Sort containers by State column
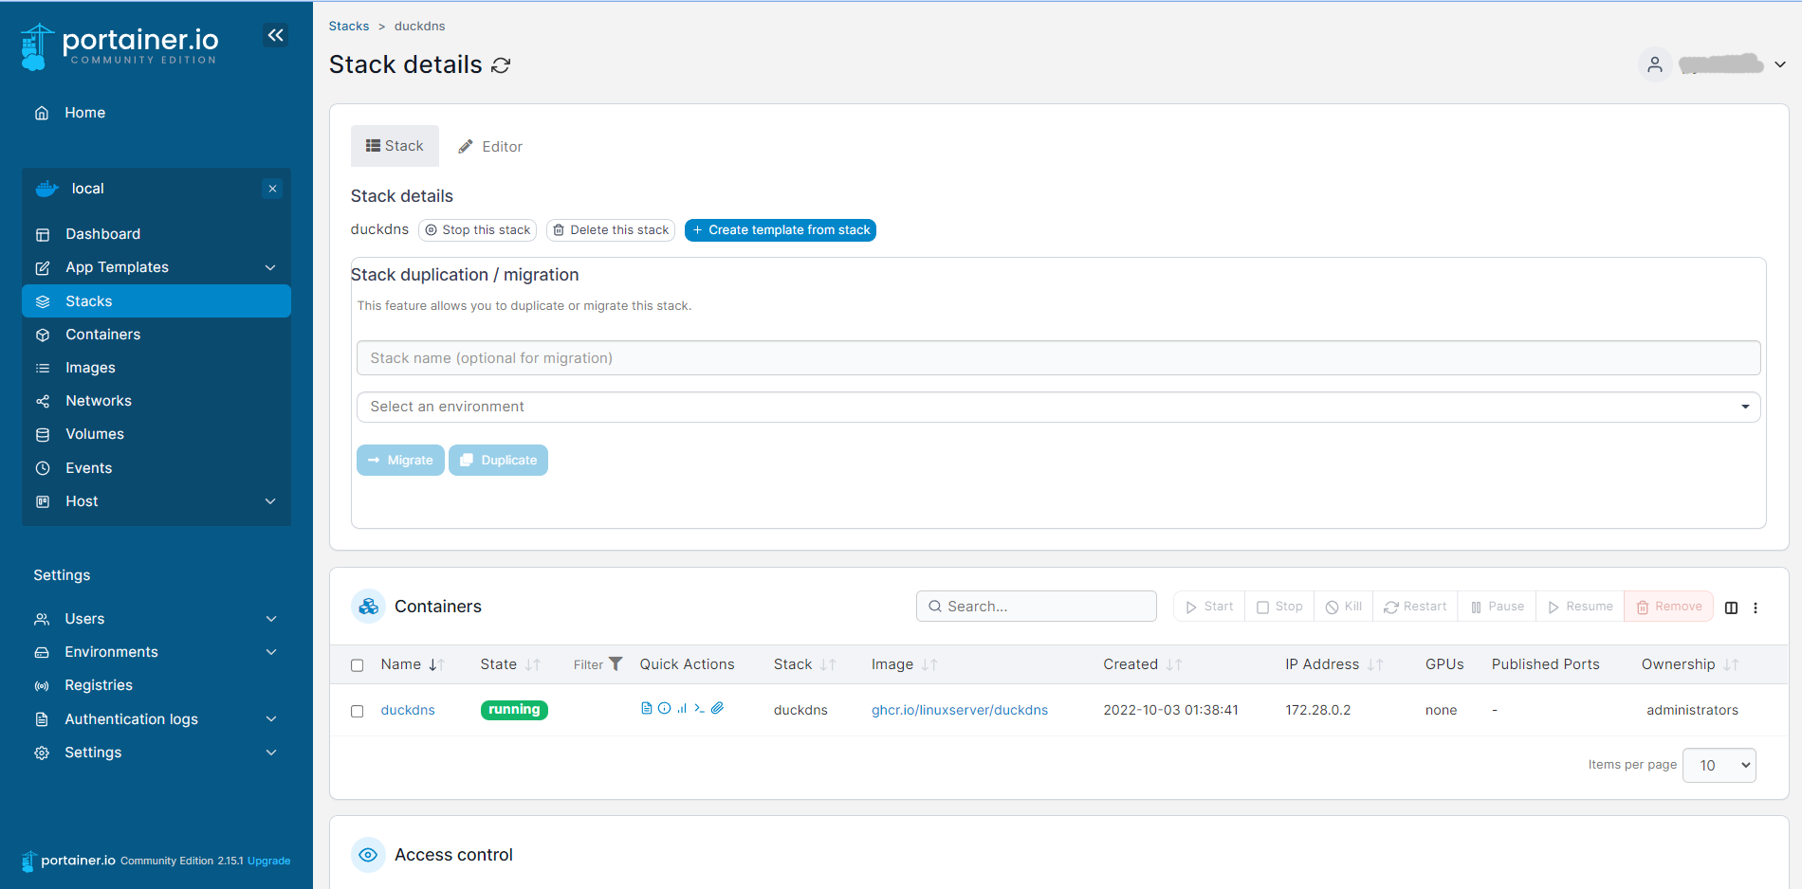The width and height of the screenshot is (1802, 889). click(510, 664)
